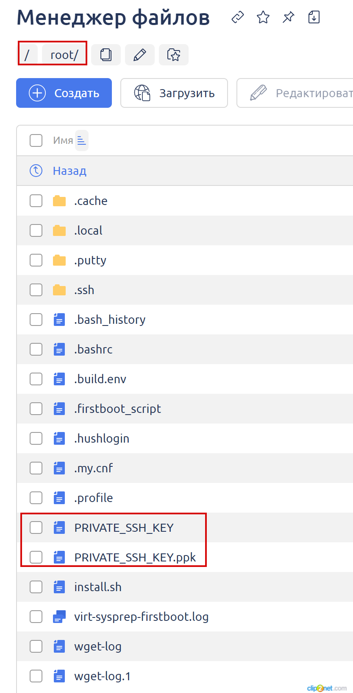Check the box for .ssh folder
353x693 pixels.
(x=36, y=290)
